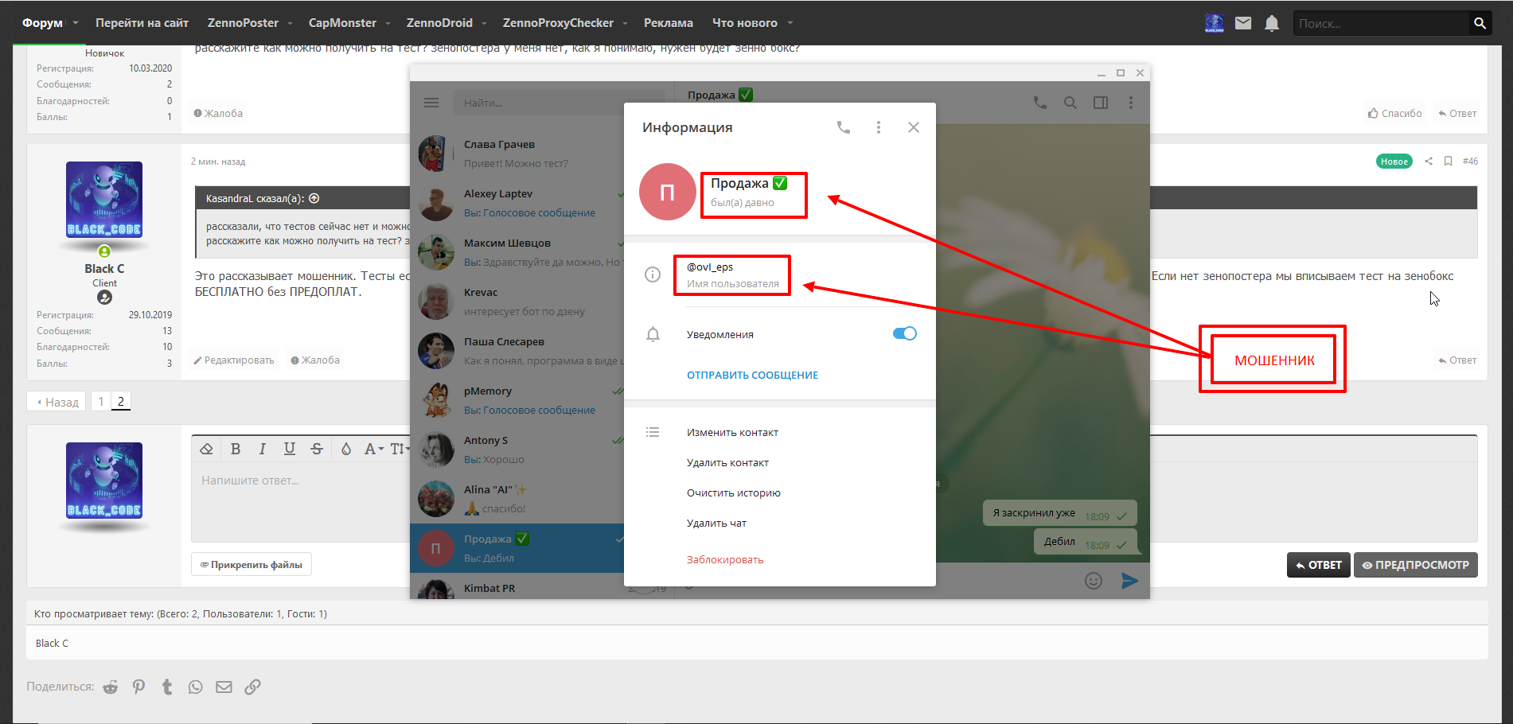Viewport: 1513px width, 724px height.
Task: Expand ZennoPoster menu arrow
Action: click(291, 23)
